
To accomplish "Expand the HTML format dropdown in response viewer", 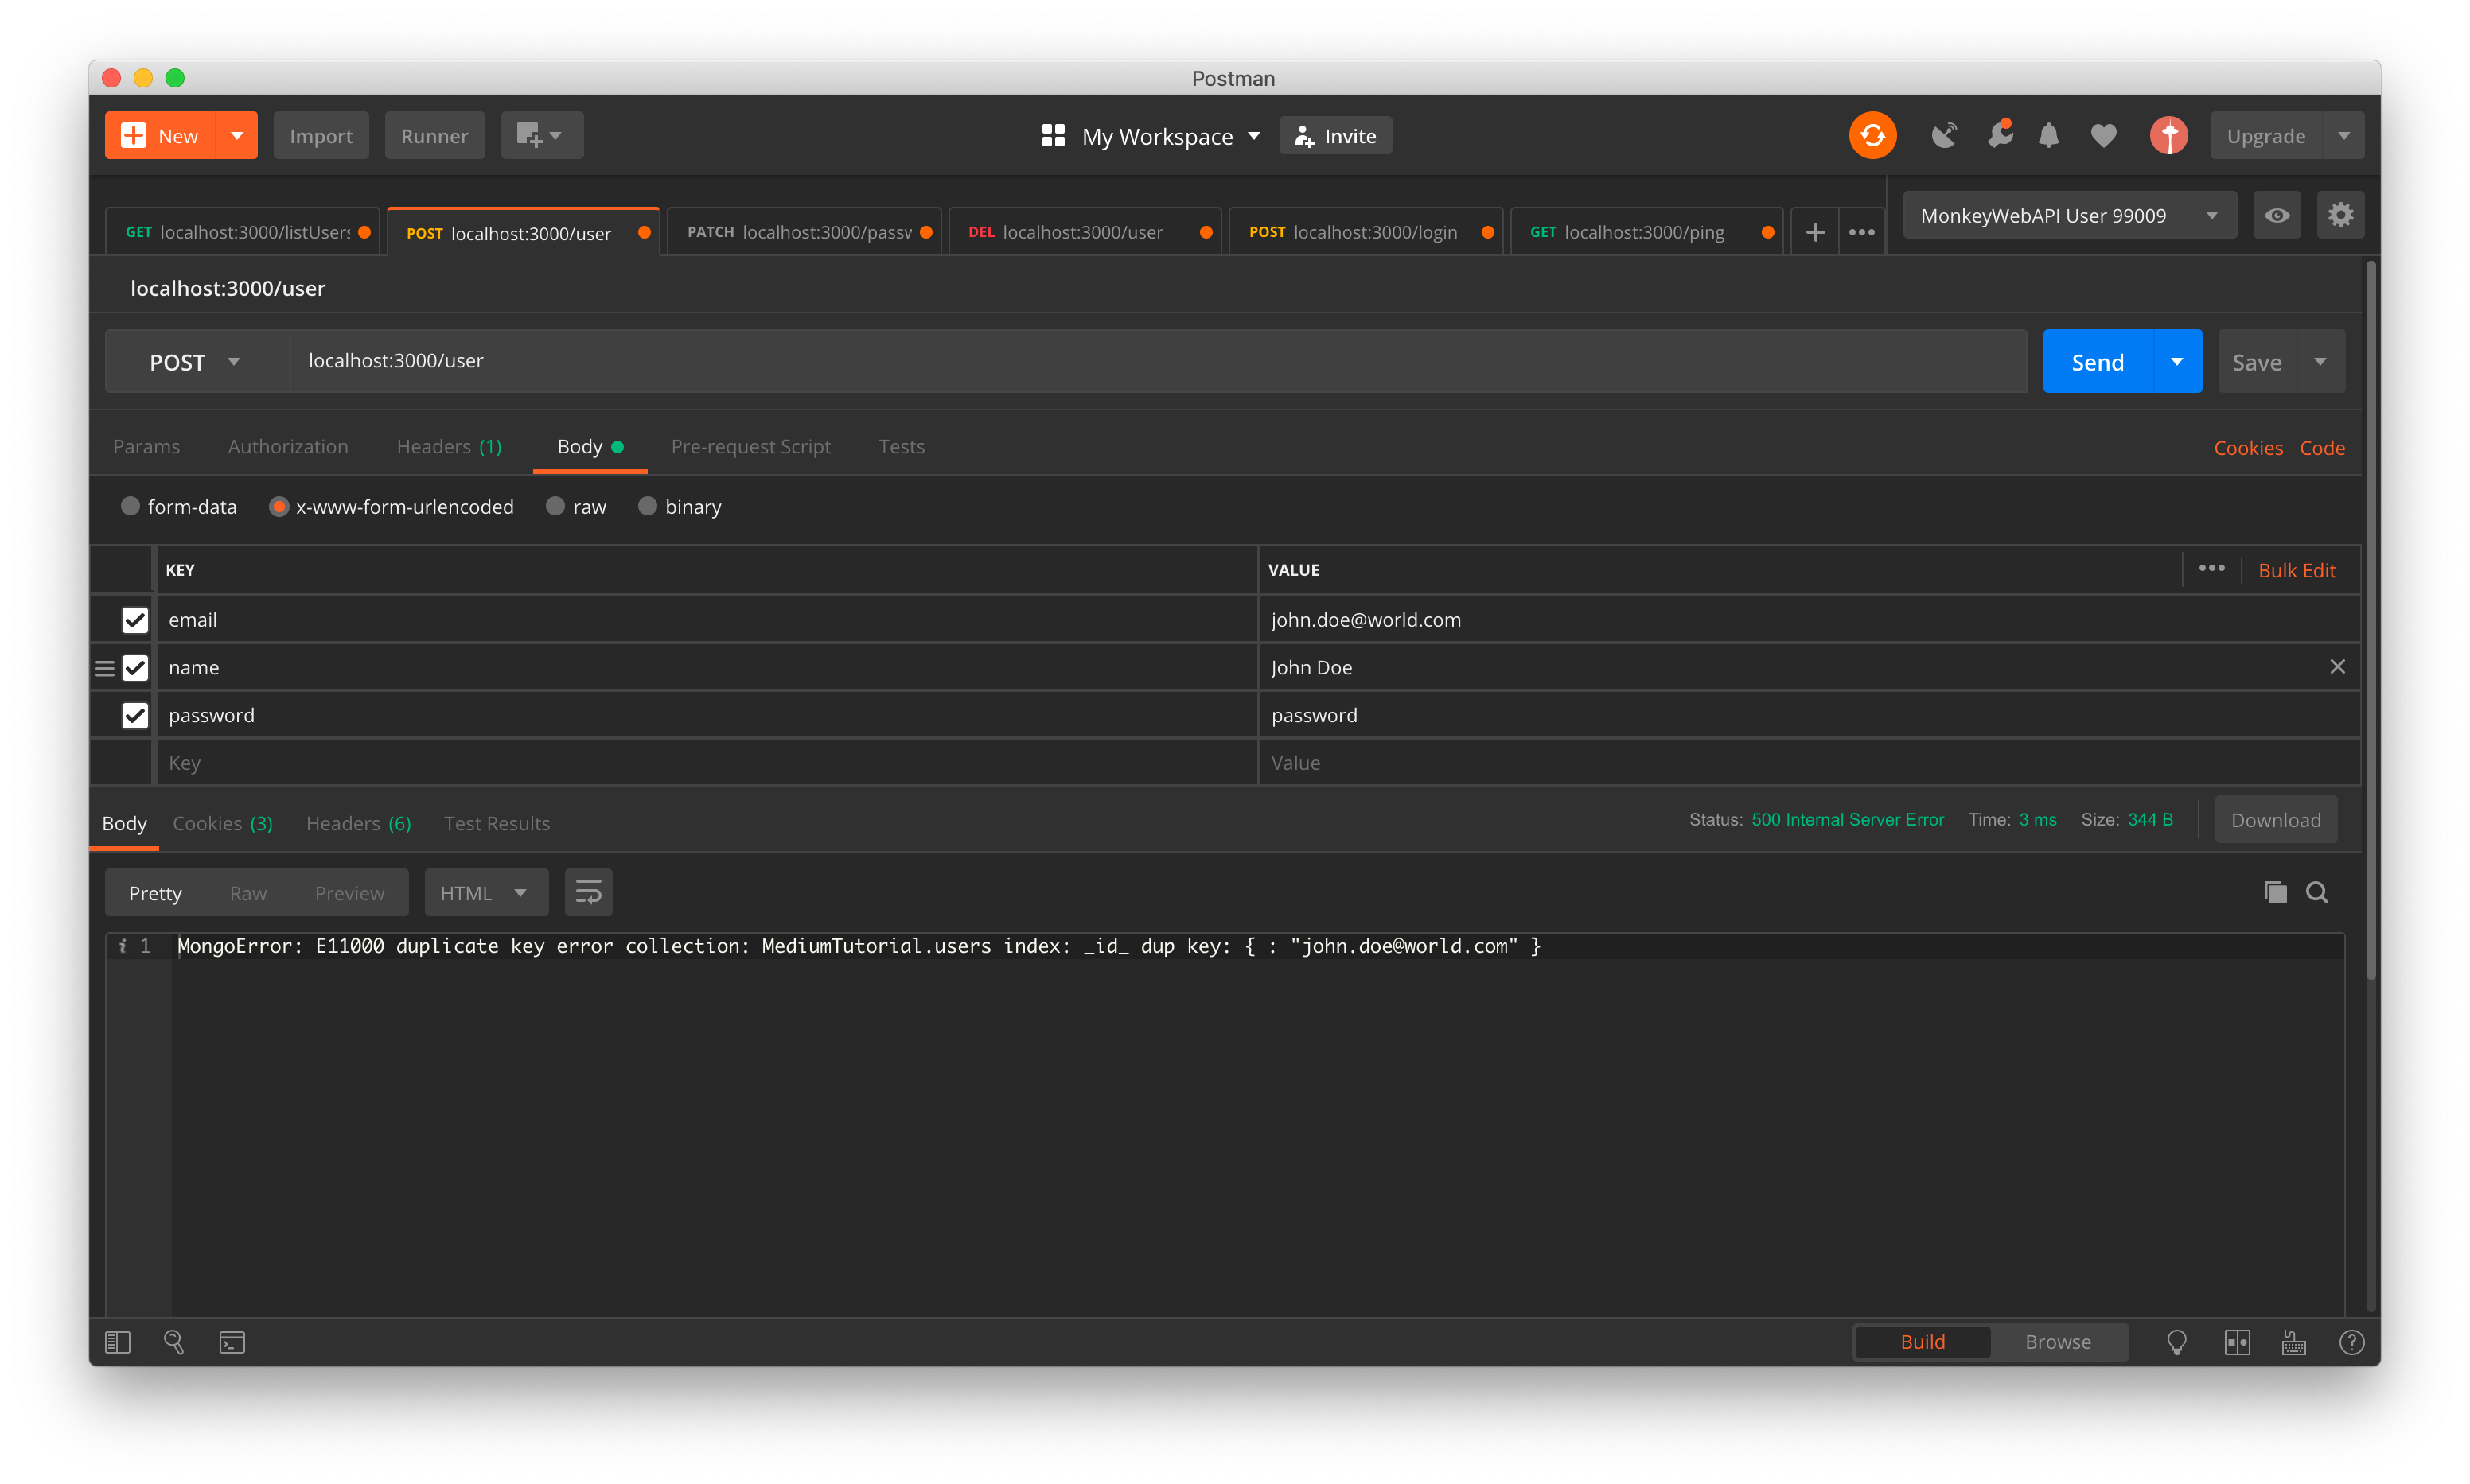I will tap(486, 892).
